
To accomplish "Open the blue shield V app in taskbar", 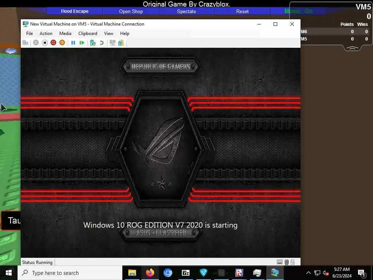I will click(x=203, y=273).
